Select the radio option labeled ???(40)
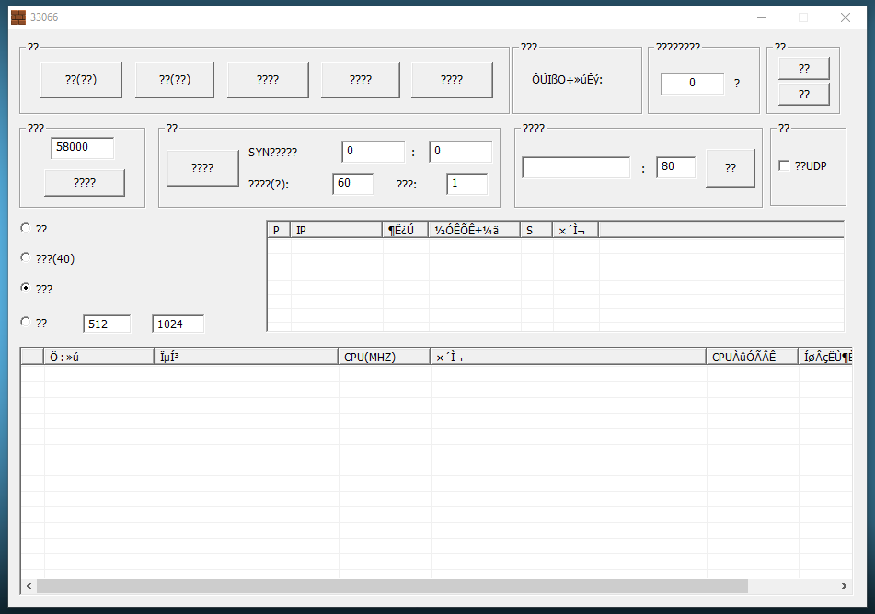The height and width of the screenshot is (614, 875). pyautogui.click(x=26, y=258)
